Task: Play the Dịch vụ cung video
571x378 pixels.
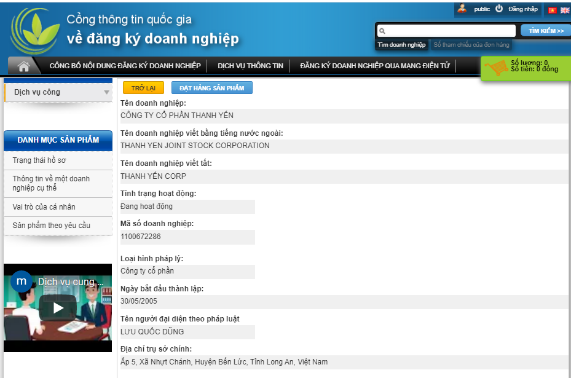Action: [58, 307]
